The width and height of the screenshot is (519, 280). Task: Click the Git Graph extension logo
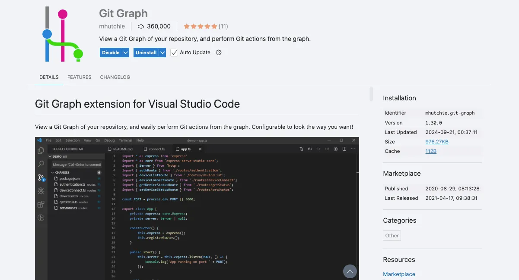pos(63,34)
